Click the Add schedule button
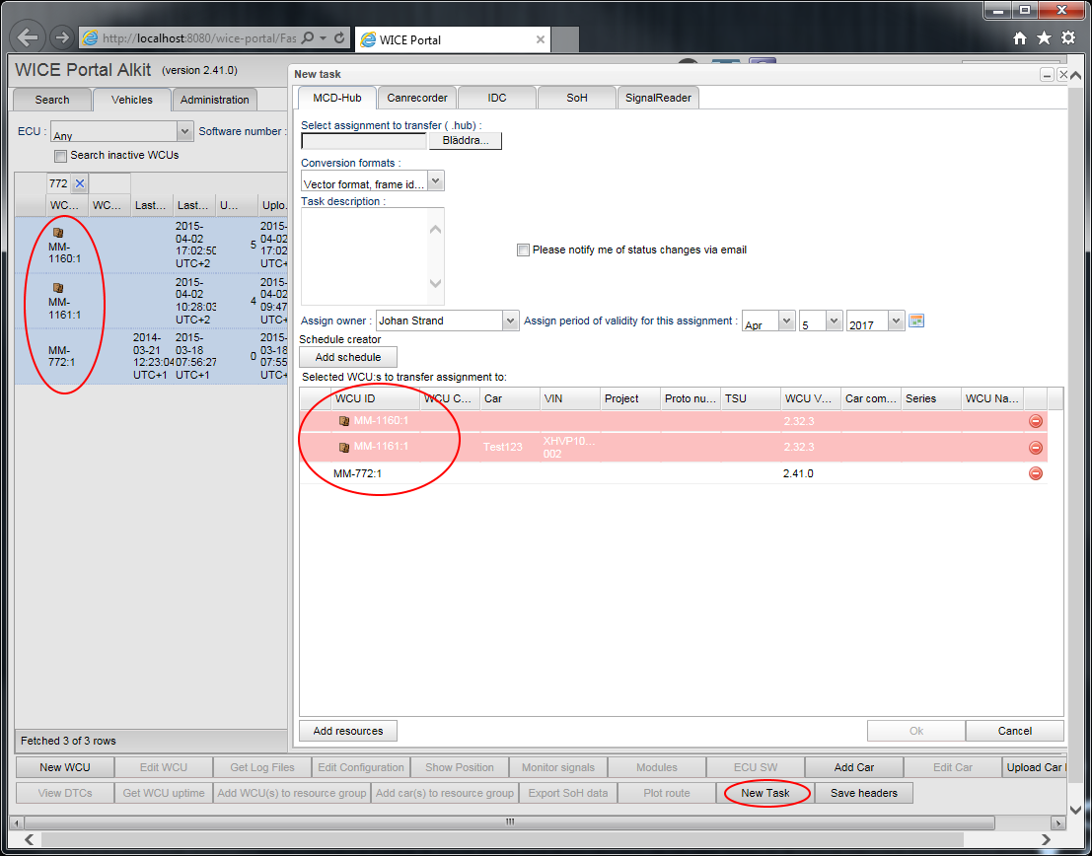 (347, 357)
